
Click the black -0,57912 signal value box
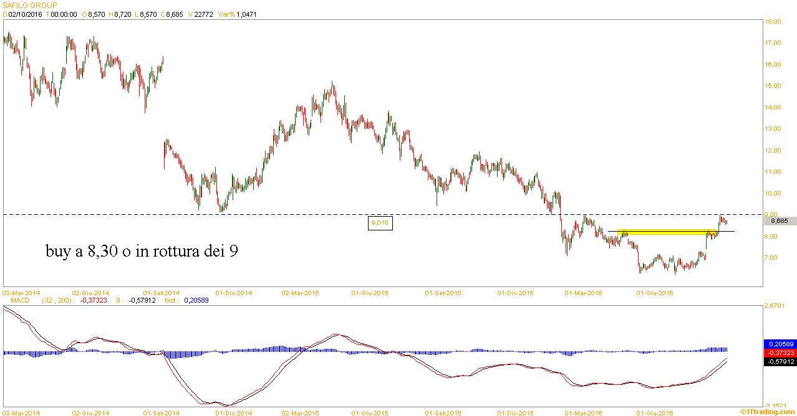coord(779,361)
